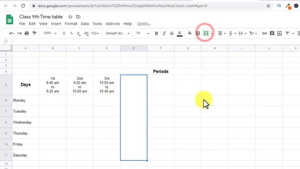This screenshot has width=300, height=169.
Task: Click the IQ browser extension icon
Action: coord(279,6)
